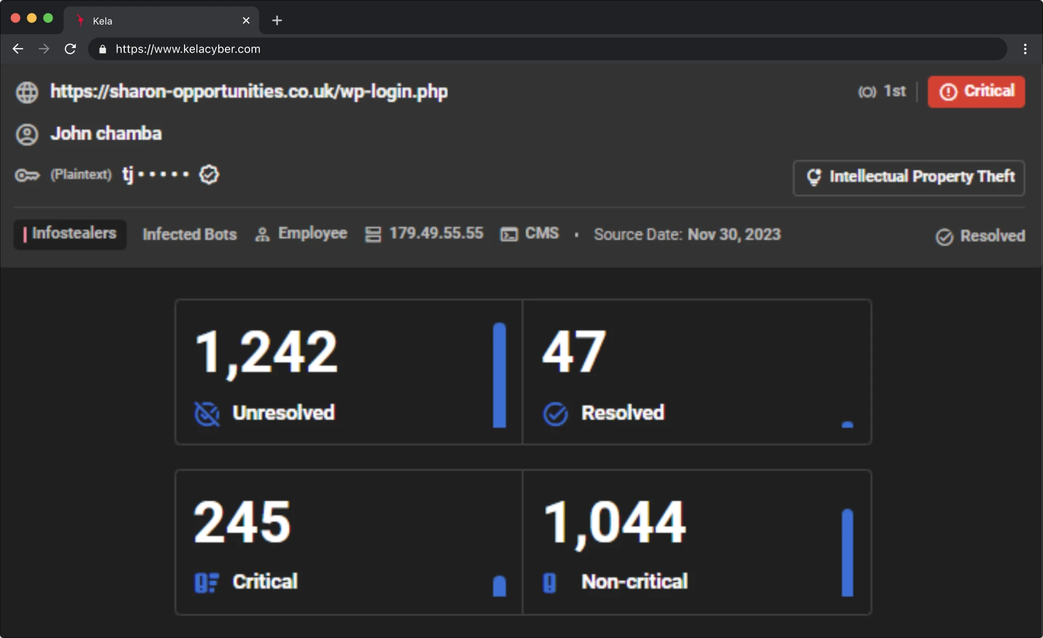Click the lightbulb icon in the Intellectual Property Theft tag

pyautogui.click(x=814, y=177)
